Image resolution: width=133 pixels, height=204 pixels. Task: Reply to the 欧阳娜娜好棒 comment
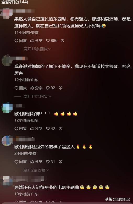pos(20,129)
